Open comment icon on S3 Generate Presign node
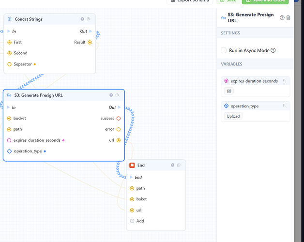Image resolution: width=304 pixels, height=242 pixels. point(117,95)
